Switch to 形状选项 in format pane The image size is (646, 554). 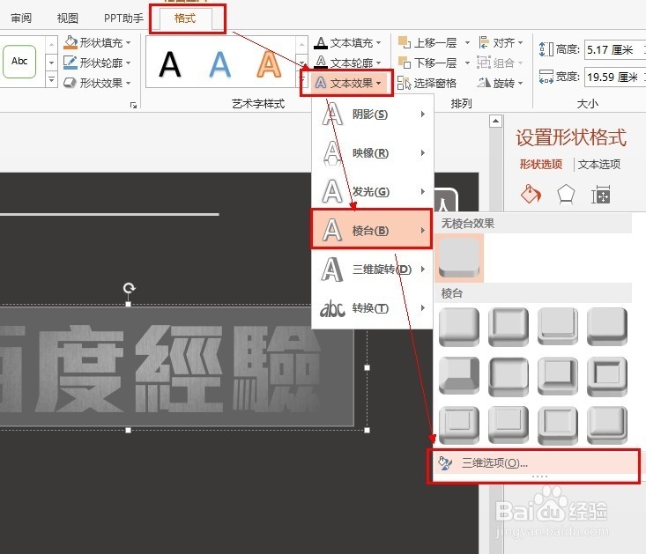click(x=540, y=164)
